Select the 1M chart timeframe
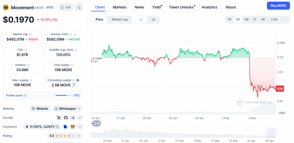The image size is (294, 143). pyautogui.click(x=246, y=19)
